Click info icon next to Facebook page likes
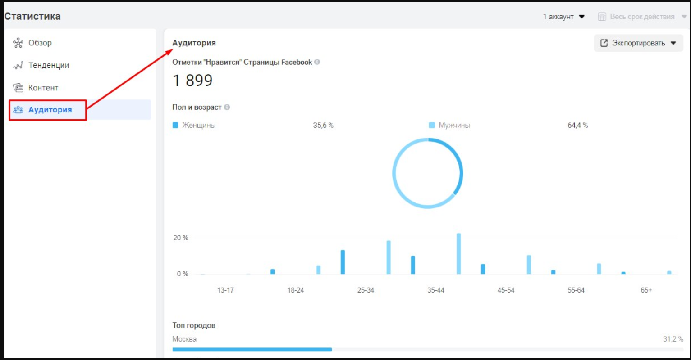This screenshot has width=691, height=360. [x=317, y=62]
